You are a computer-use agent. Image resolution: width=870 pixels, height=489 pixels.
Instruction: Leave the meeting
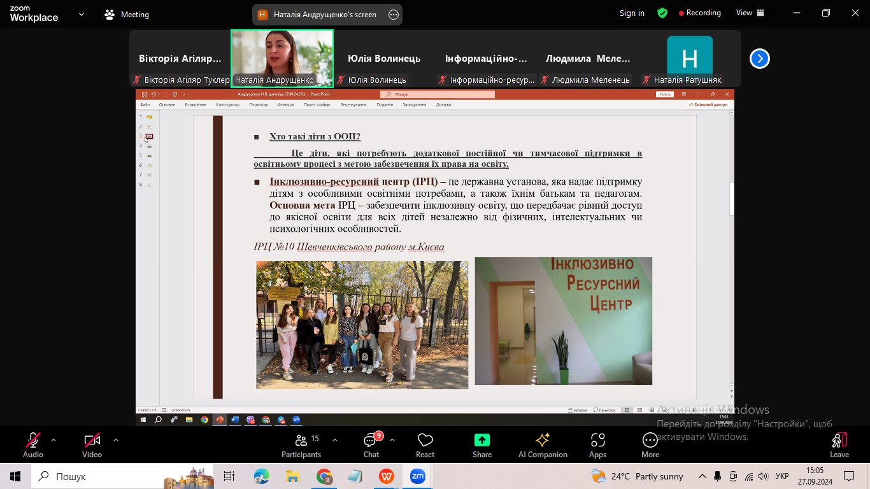(839, 444)
